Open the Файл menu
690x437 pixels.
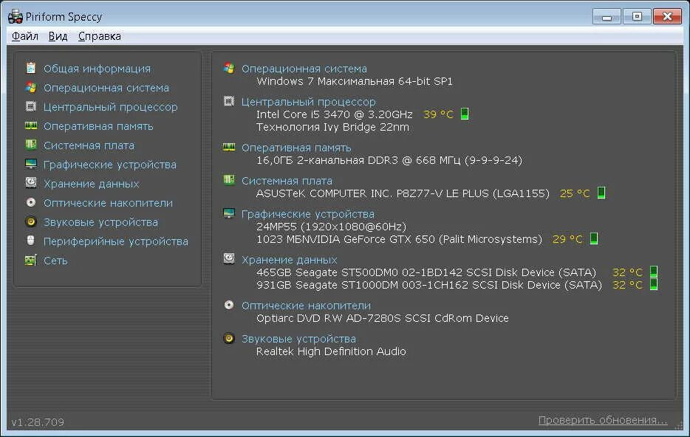(x=24, y=36)
